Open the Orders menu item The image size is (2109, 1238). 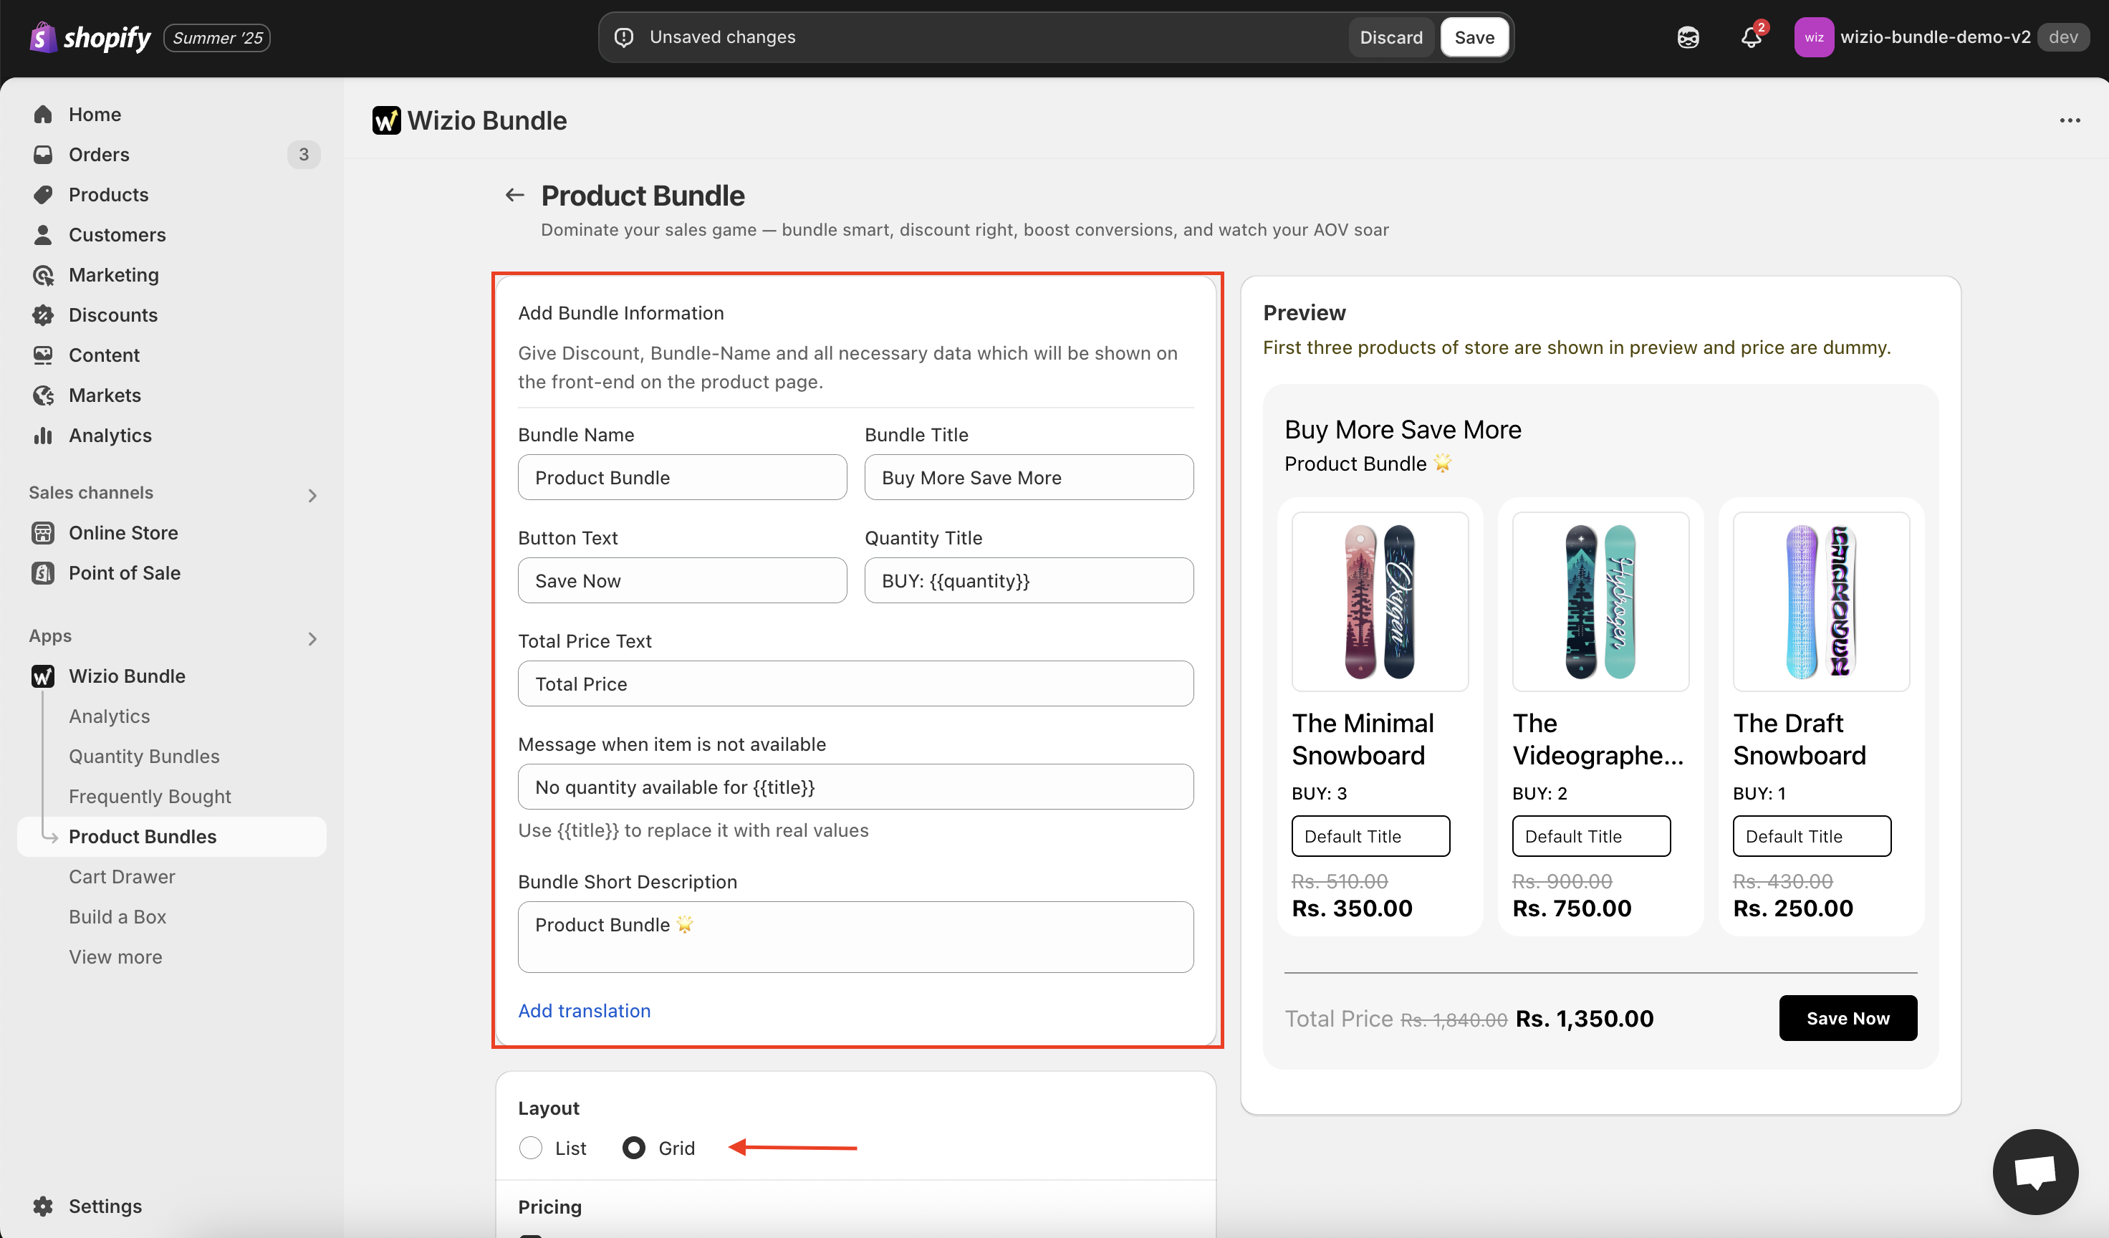pyautogui.click(x=171, y=154)
